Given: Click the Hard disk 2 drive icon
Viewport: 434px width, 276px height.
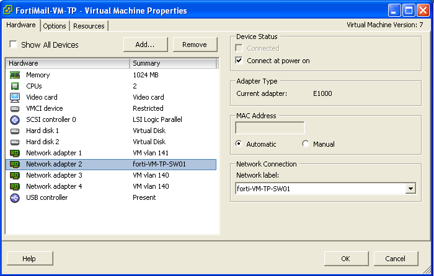Looking at the screenshot, I should [x=15, y=142].
